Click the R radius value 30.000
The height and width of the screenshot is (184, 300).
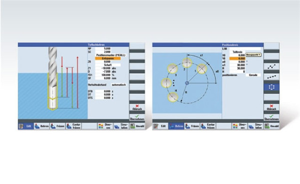[237, 68]
